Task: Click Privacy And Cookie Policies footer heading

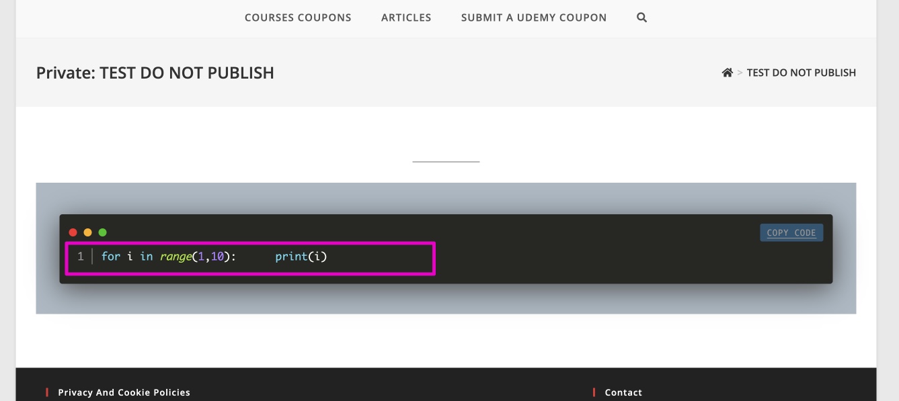Action: [124, 392]
